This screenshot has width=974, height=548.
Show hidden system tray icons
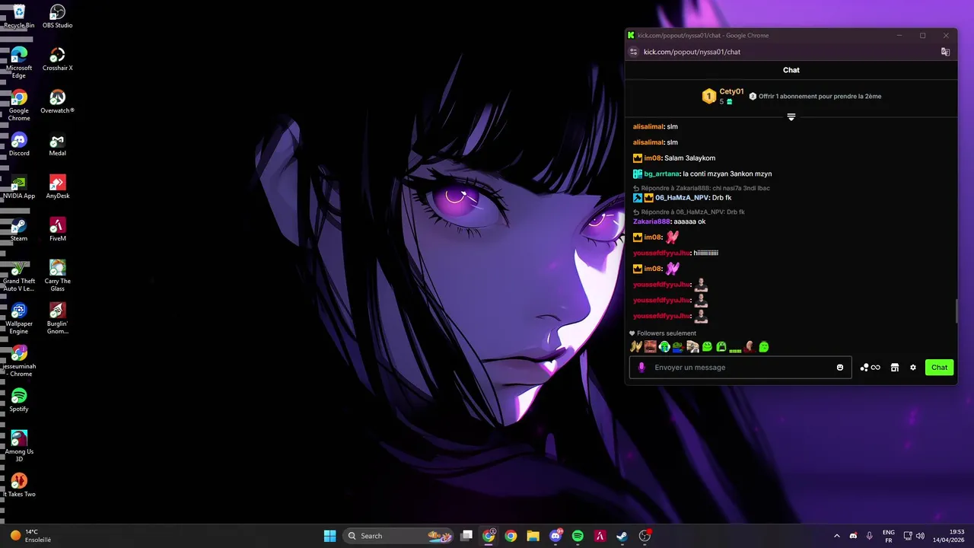837,536
